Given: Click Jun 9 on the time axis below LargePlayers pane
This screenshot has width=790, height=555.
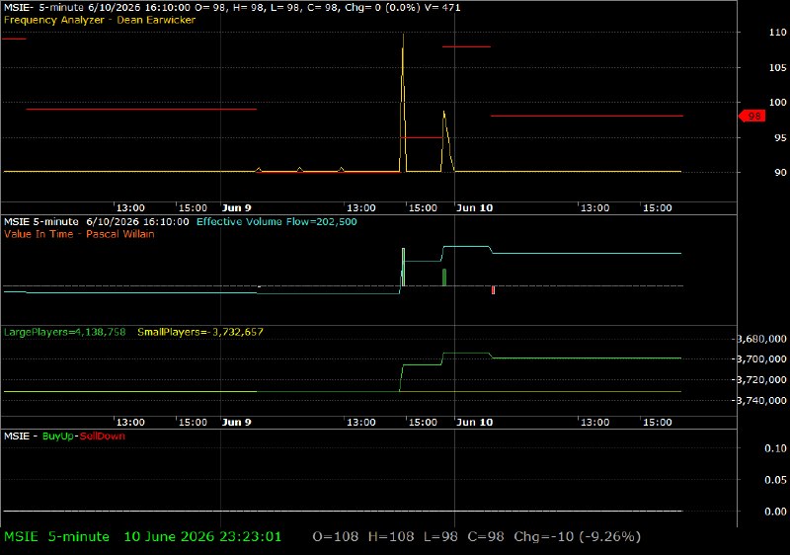Looking at the screenshot, I should pos(237,422).
